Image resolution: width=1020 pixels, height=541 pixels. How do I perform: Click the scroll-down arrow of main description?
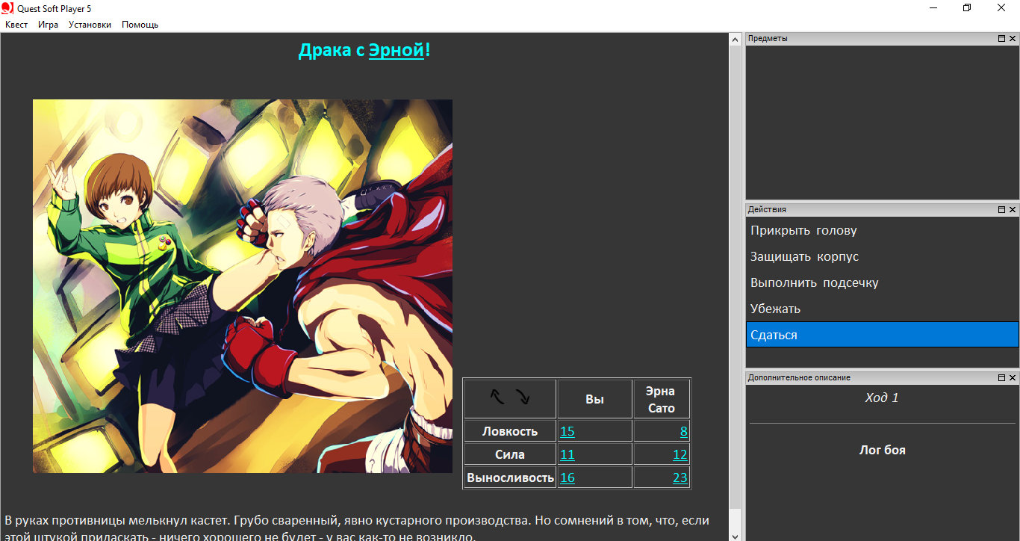point(736,535)
